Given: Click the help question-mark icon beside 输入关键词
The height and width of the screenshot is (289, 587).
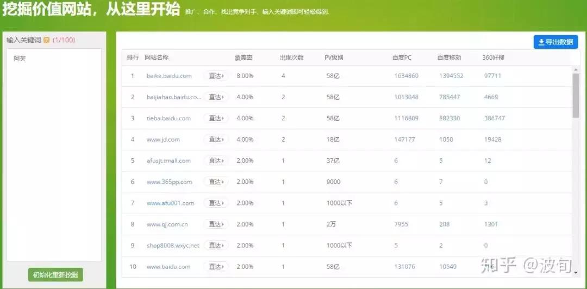Looking at the screenshot, I should [x=46, y=40].
